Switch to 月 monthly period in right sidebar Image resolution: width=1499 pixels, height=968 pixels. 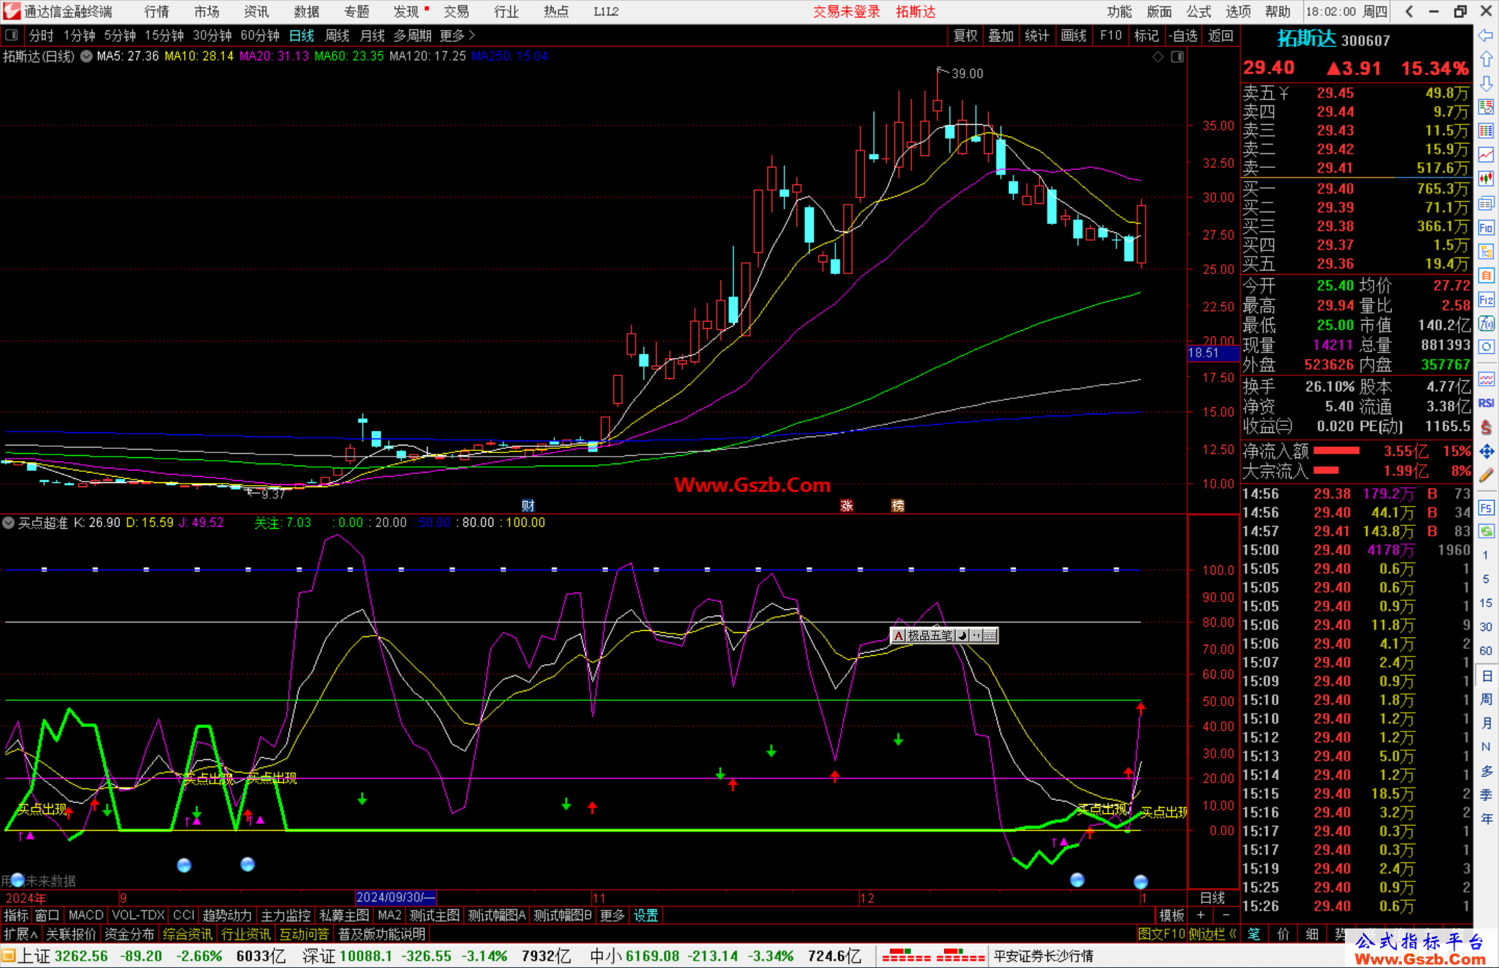point(1486,723)
